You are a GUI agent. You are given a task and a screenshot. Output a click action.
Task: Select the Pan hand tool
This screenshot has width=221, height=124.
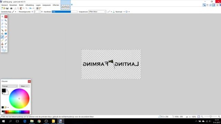coord(6,30)
